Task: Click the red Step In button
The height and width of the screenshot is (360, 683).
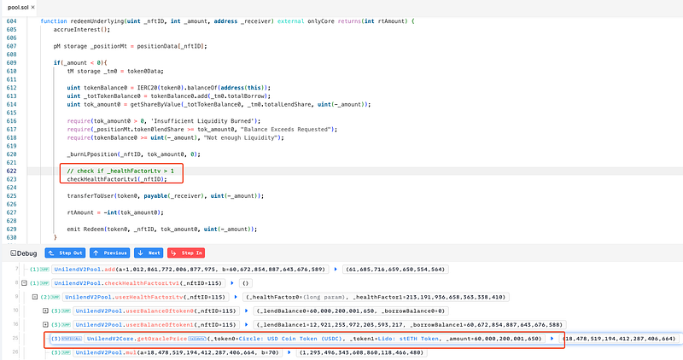Action: tap(185, 253)
